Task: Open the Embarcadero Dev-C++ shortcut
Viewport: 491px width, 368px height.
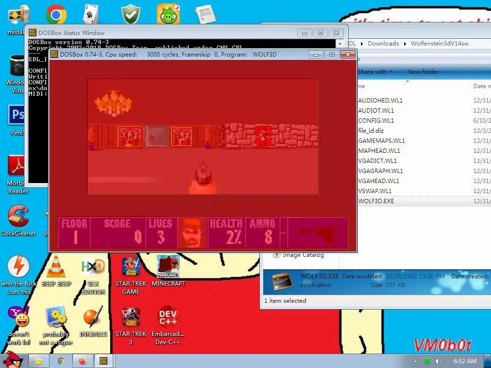Action: pyautogui.click(x=168, y=325)
